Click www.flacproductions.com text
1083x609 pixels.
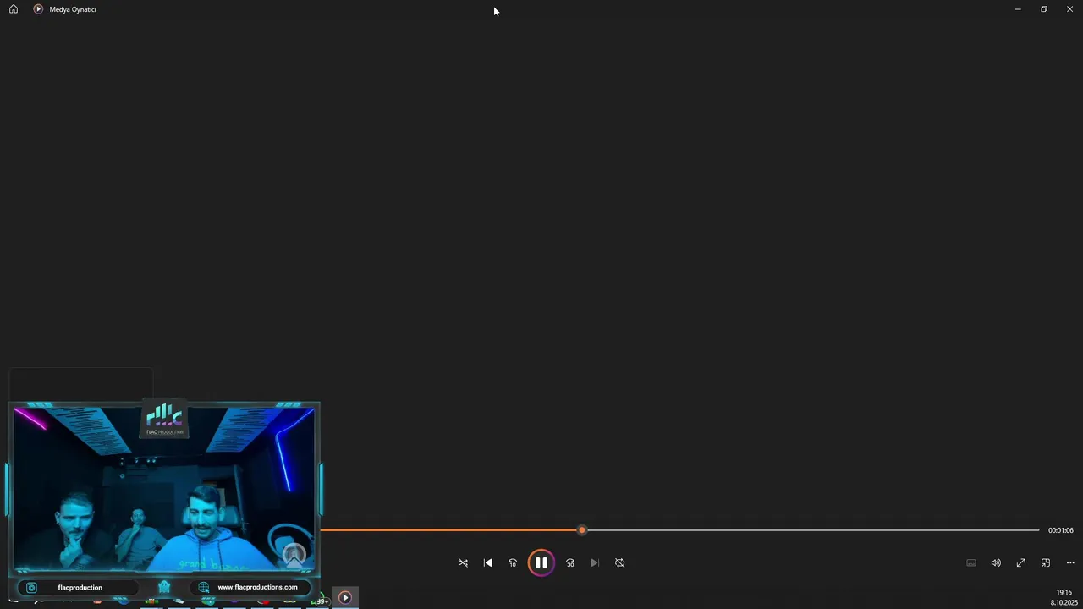coord(257,587)
